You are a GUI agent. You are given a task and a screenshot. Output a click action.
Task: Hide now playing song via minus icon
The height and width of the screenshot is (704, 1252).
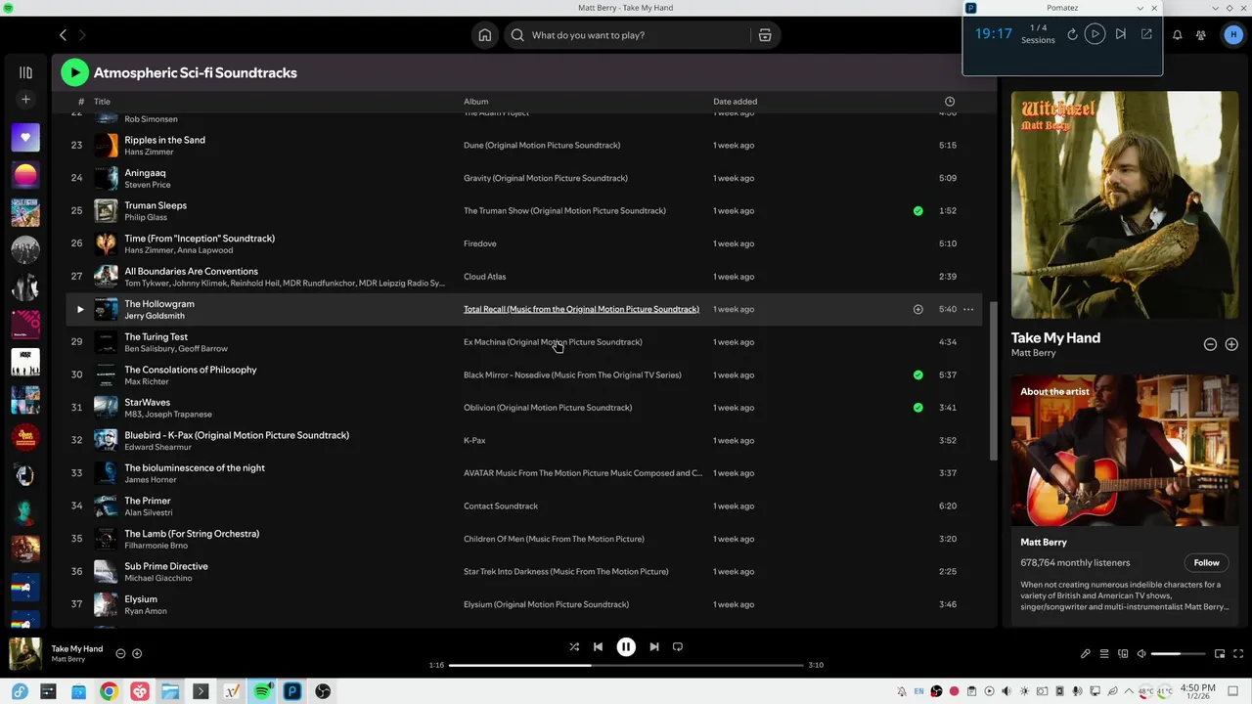coord(120,653)
